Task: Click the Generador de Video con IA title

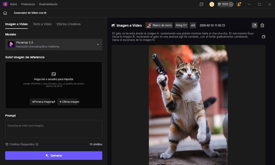Action: click(x=30, y=13)
